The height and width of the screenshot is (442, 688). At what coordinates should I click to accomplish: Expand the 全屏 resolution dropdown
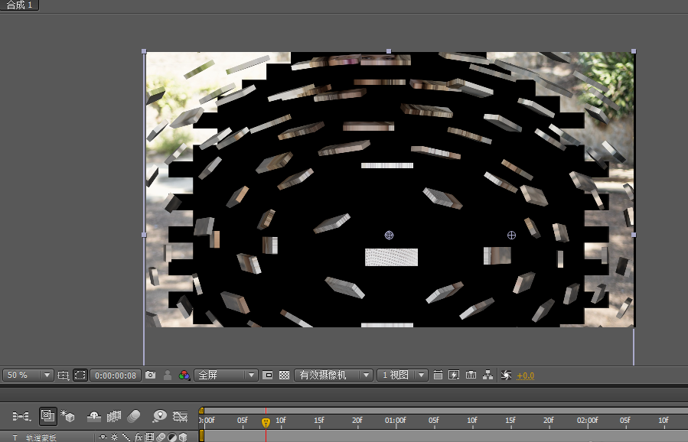[227, 375]
